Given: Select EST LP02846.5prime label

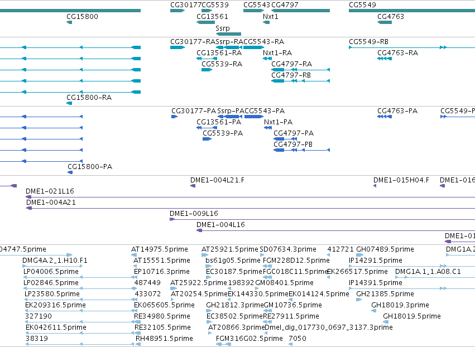Looking at the screenshot, I should point(51,283).
